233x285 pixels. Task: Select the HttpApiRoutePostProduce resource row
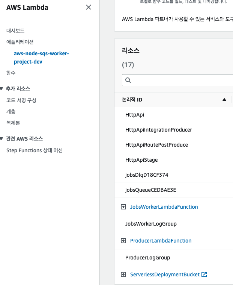(x=174, y=145)
